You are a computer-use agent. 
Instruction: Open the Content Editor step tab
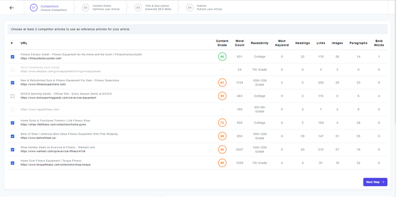coord(100,7)
